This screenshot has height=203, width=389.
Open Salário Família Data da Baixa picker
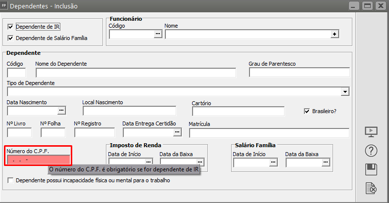[x=325, y=162]
